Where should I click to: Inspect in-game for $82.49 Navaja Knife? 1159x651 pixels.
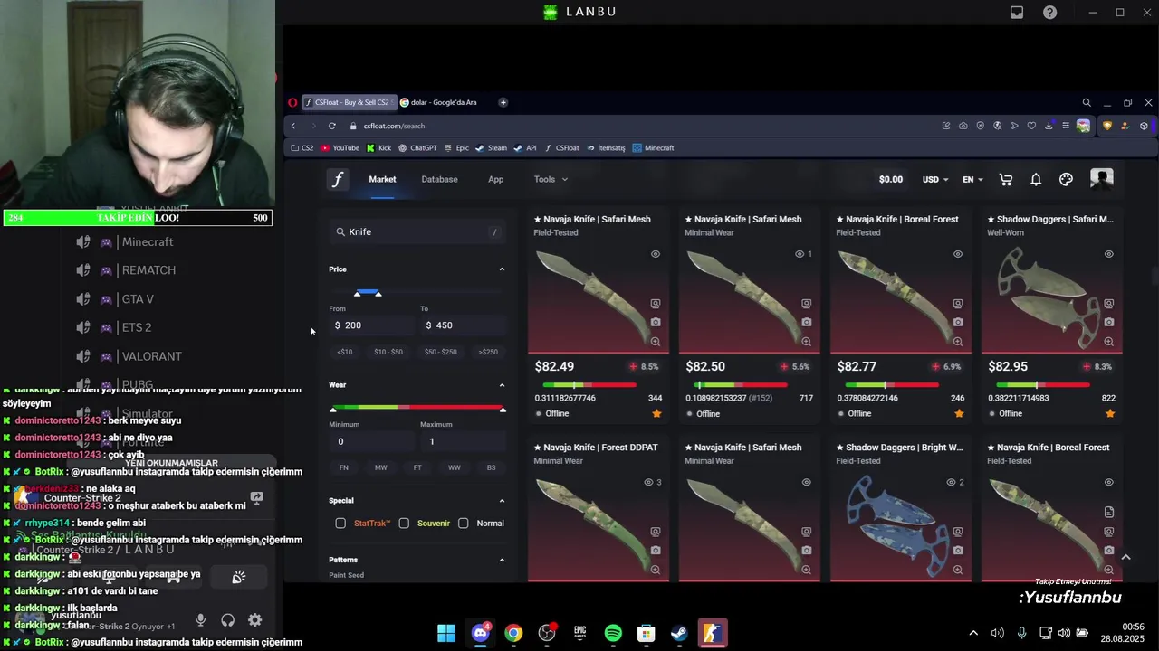point(655,304)
